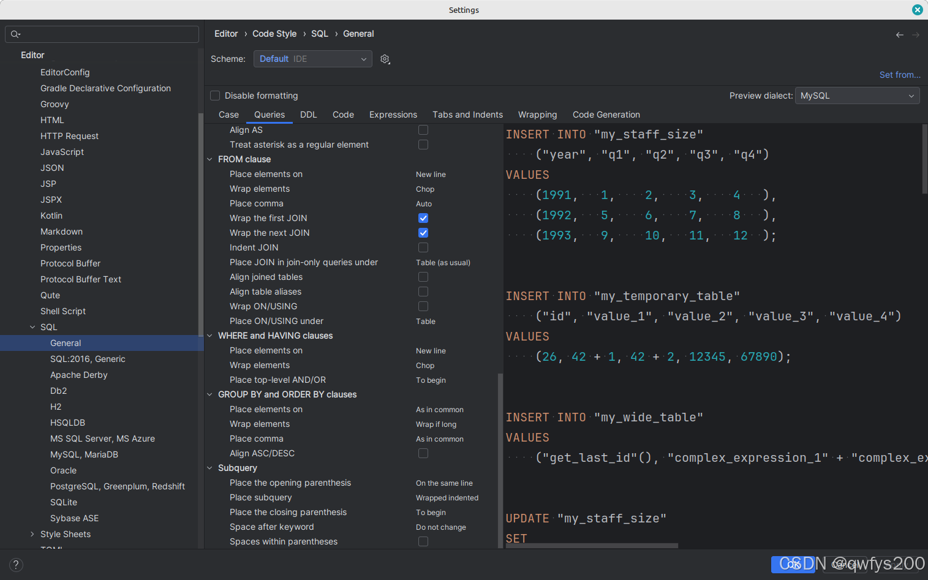Switch to Tabs and Indents tab
The image size is (928, 580).
click(x=467, y=115)
